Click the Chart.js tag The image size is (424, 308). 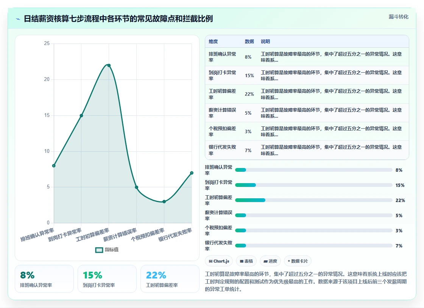[x=219, y=261]
